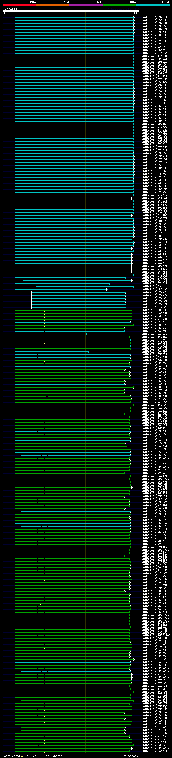Select the UniRef100_Q5YJR7 label
This screenshot has height=758, width=172.
pos(154,82)
